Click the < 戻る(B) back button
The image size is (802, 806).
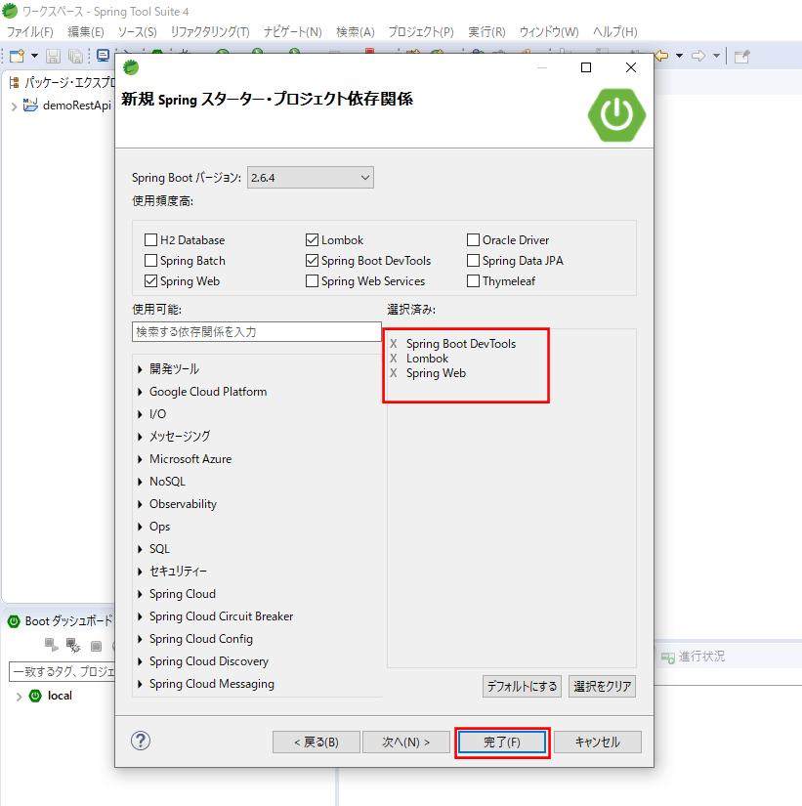(x=317, y=742)
